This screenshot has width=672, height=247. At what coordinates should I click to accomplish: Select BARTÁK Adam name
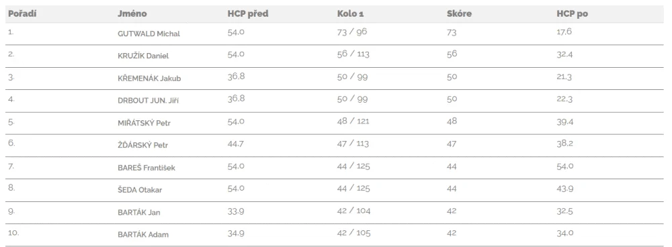143,235
